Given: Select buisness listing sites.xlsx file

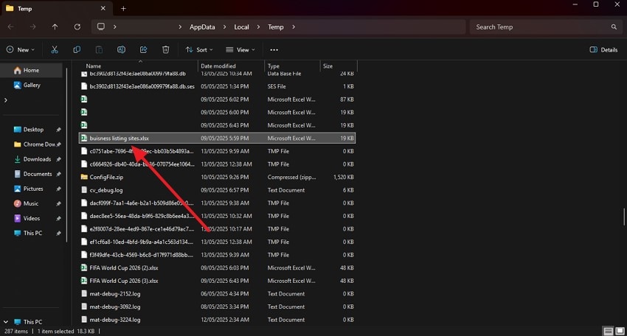Looking at the screenshot, I should 217,139.
